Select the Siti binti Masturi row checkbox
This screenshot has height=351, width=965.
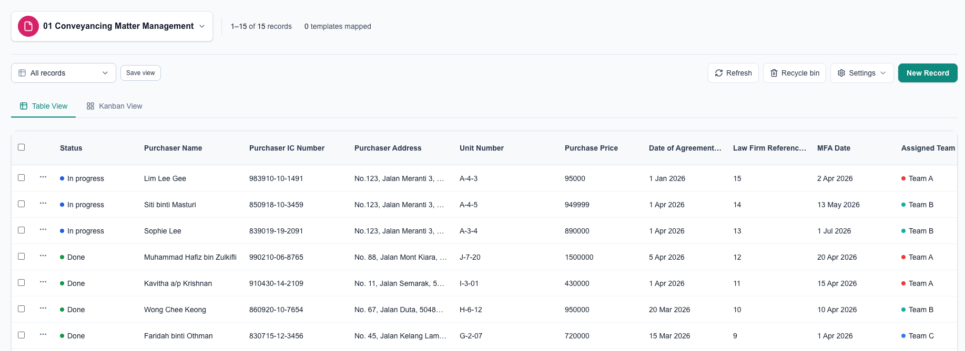22,204
